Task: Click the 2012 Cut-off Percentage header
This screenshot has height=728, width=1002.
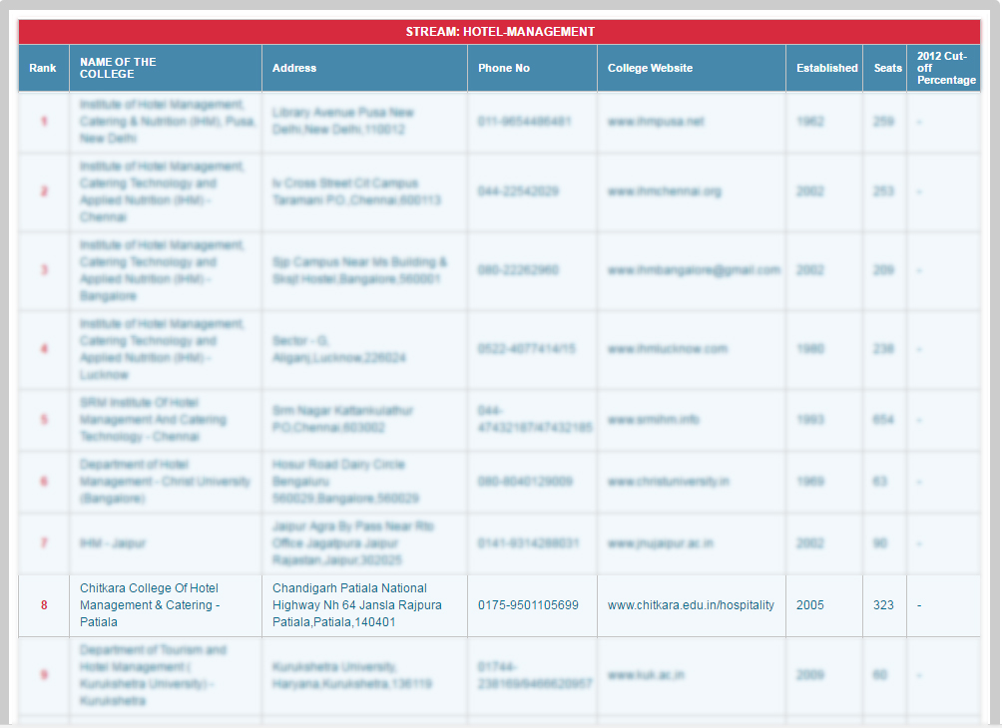Action: 945,68
